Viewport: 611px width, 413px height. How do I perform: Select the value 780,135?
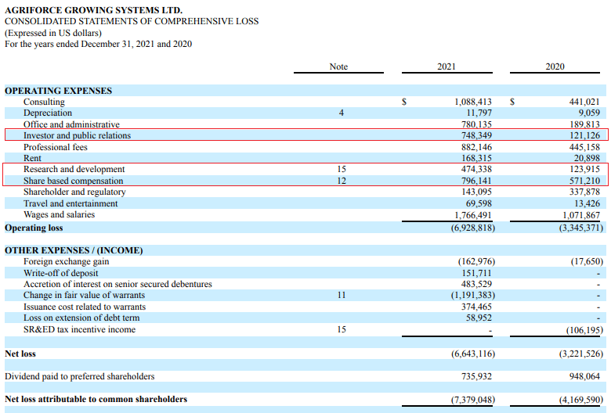(476, 124)
